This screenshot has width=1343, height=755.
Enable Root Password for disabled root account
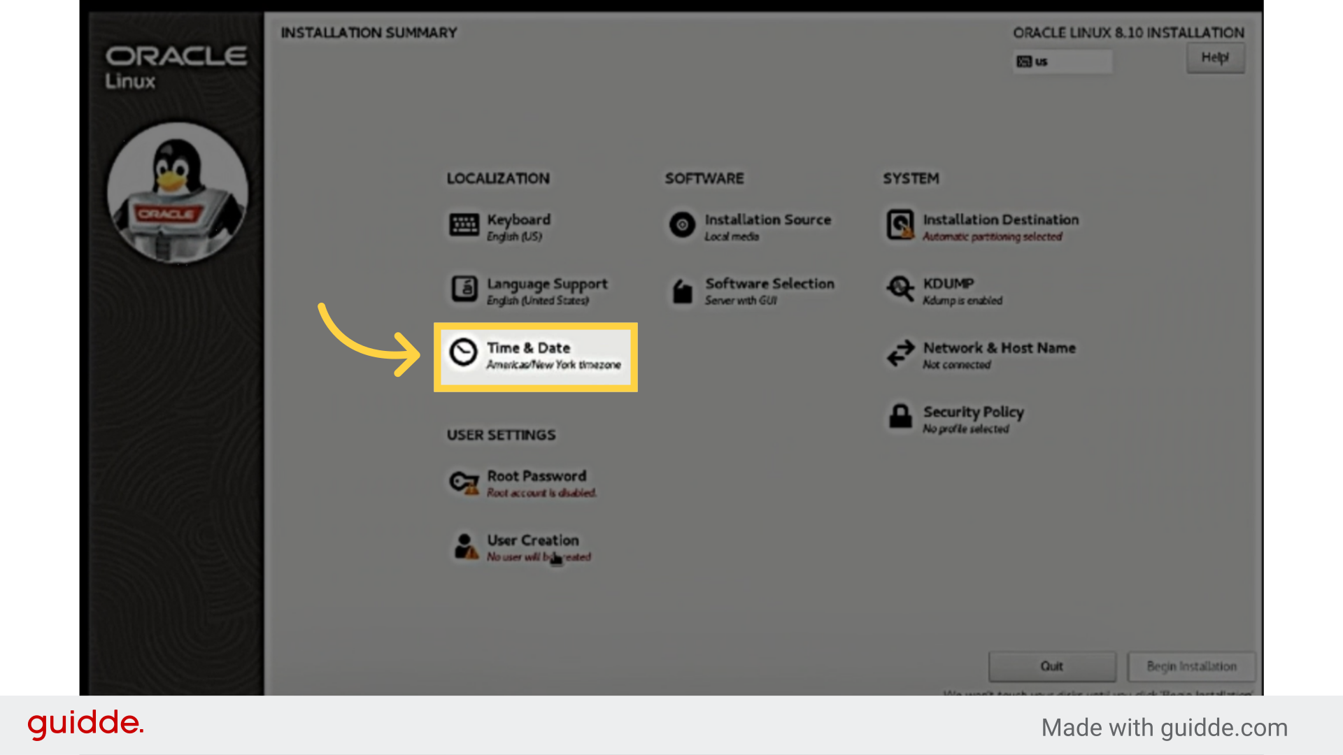[x=537, y=482]
